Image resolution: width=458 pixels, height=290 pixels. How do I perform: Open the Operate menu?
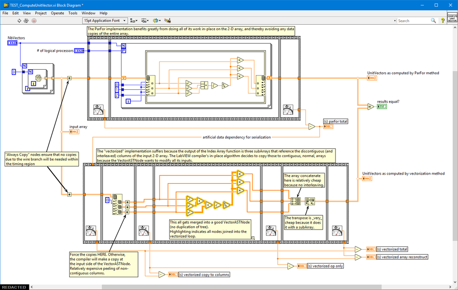point(57,13)
